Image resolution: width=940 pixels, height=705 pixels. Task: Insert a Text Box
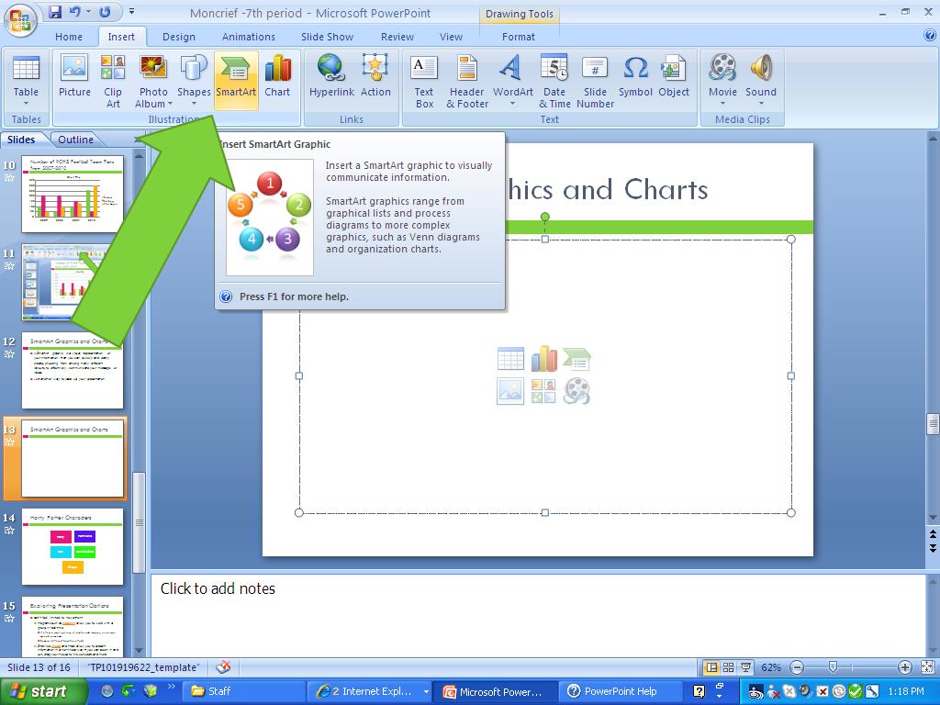pyautogui.click(x=424, y=81)
